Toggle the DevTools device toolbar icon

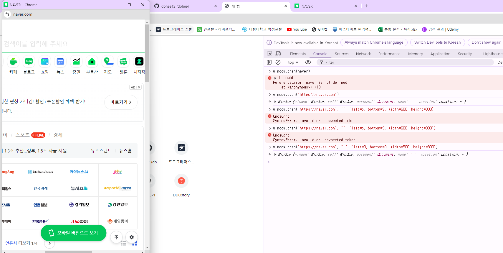[x=278, y=54]
